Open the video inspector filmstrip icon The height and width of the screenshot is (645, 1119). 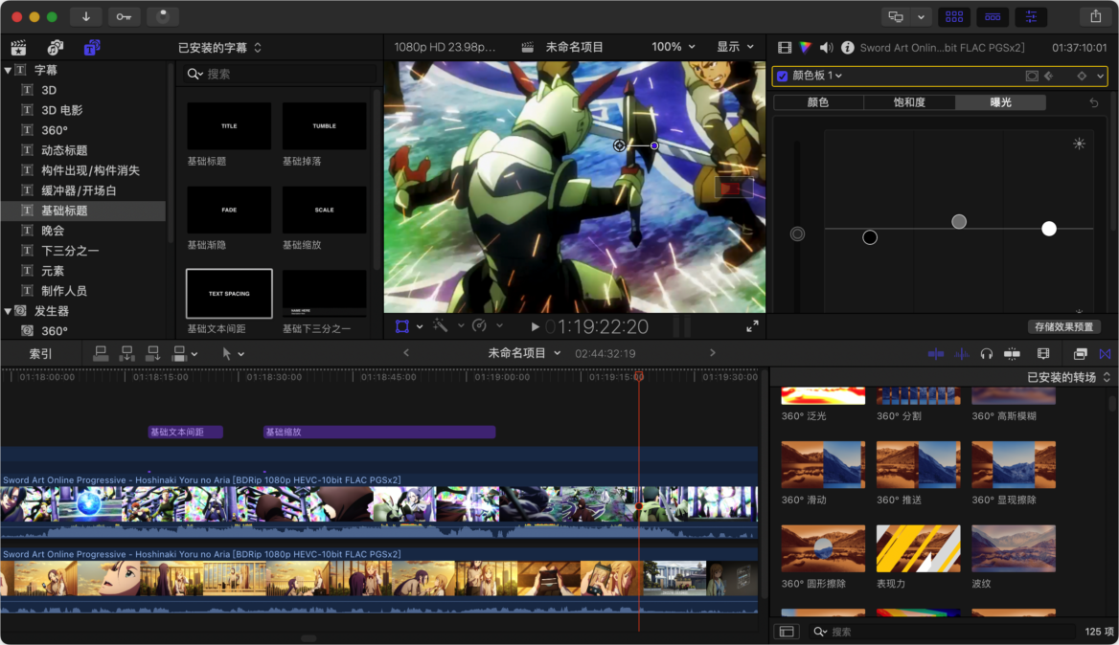click(x=785, y=48)
